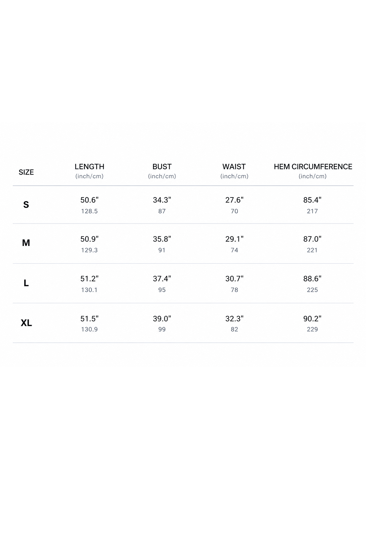Select the M size row label
366x550 pixels.
[26, 243]
